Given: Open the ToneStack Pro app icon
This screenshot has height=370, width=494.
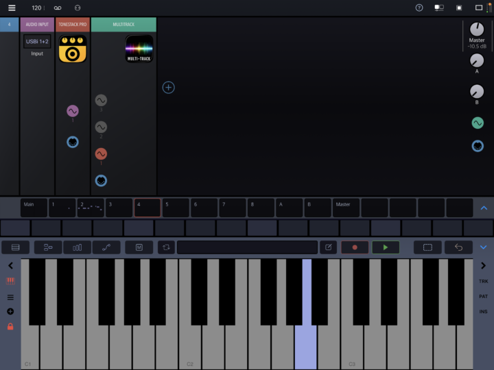Looking at the screenshot, I should coord(73,49).
